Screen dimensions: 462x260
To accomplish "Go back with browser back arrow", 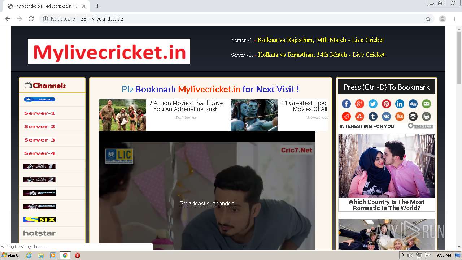I will (8, 19).
